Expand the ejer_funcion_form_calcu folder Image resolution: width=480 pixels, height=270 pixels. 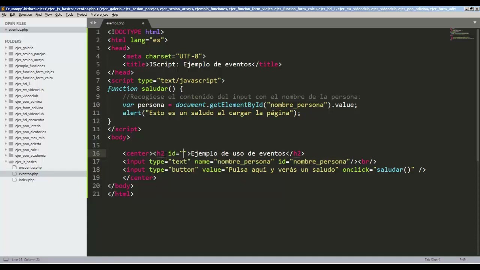[6, 78]
